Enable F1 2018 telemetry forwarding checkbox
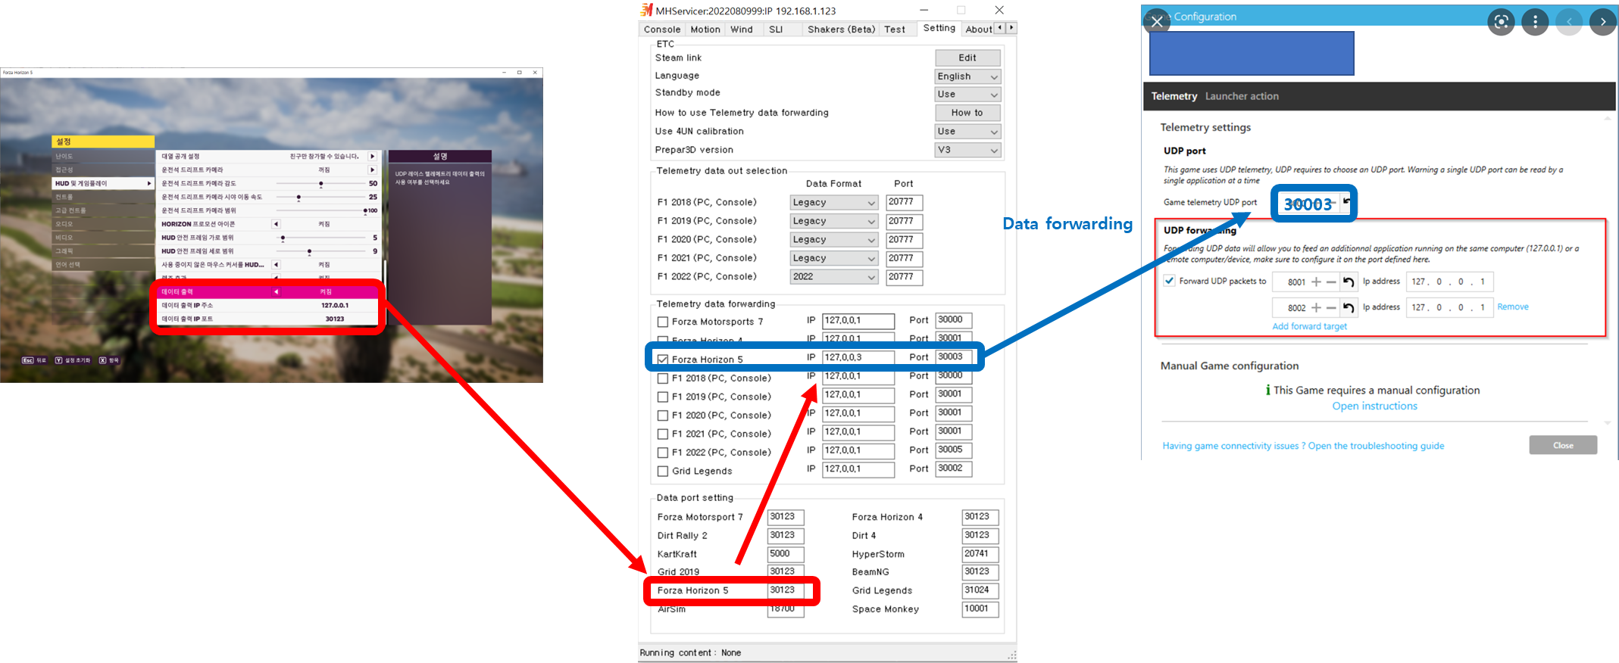The image size is (1619, 663). 663,378
